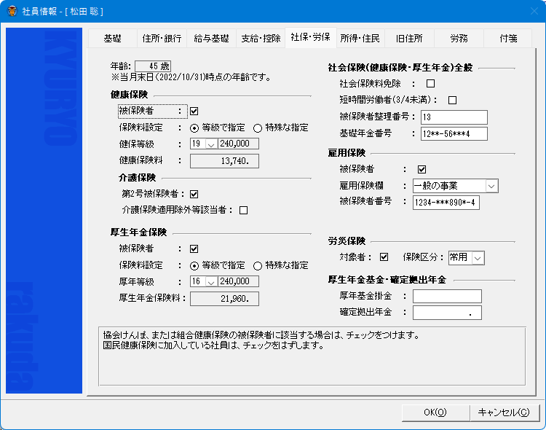The height and width of the screenshot is (430, 546).
Task: Click the 基礎年金番号 input field
Action: tap(454, 133)
